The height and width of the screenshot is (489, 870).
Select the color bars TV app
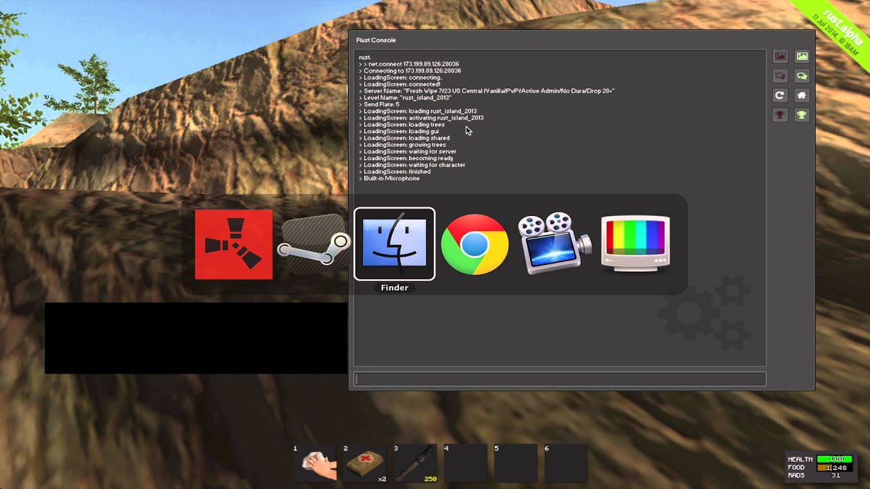[x=636, y=244]
